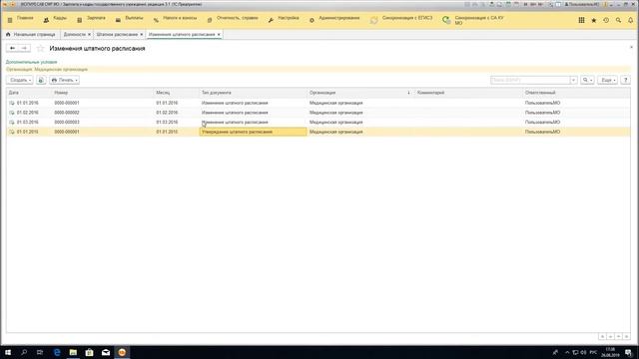This screenshot has width=639, height=359.
Task: Click document icon of row 0000-000003
Action: pos(11,122)
